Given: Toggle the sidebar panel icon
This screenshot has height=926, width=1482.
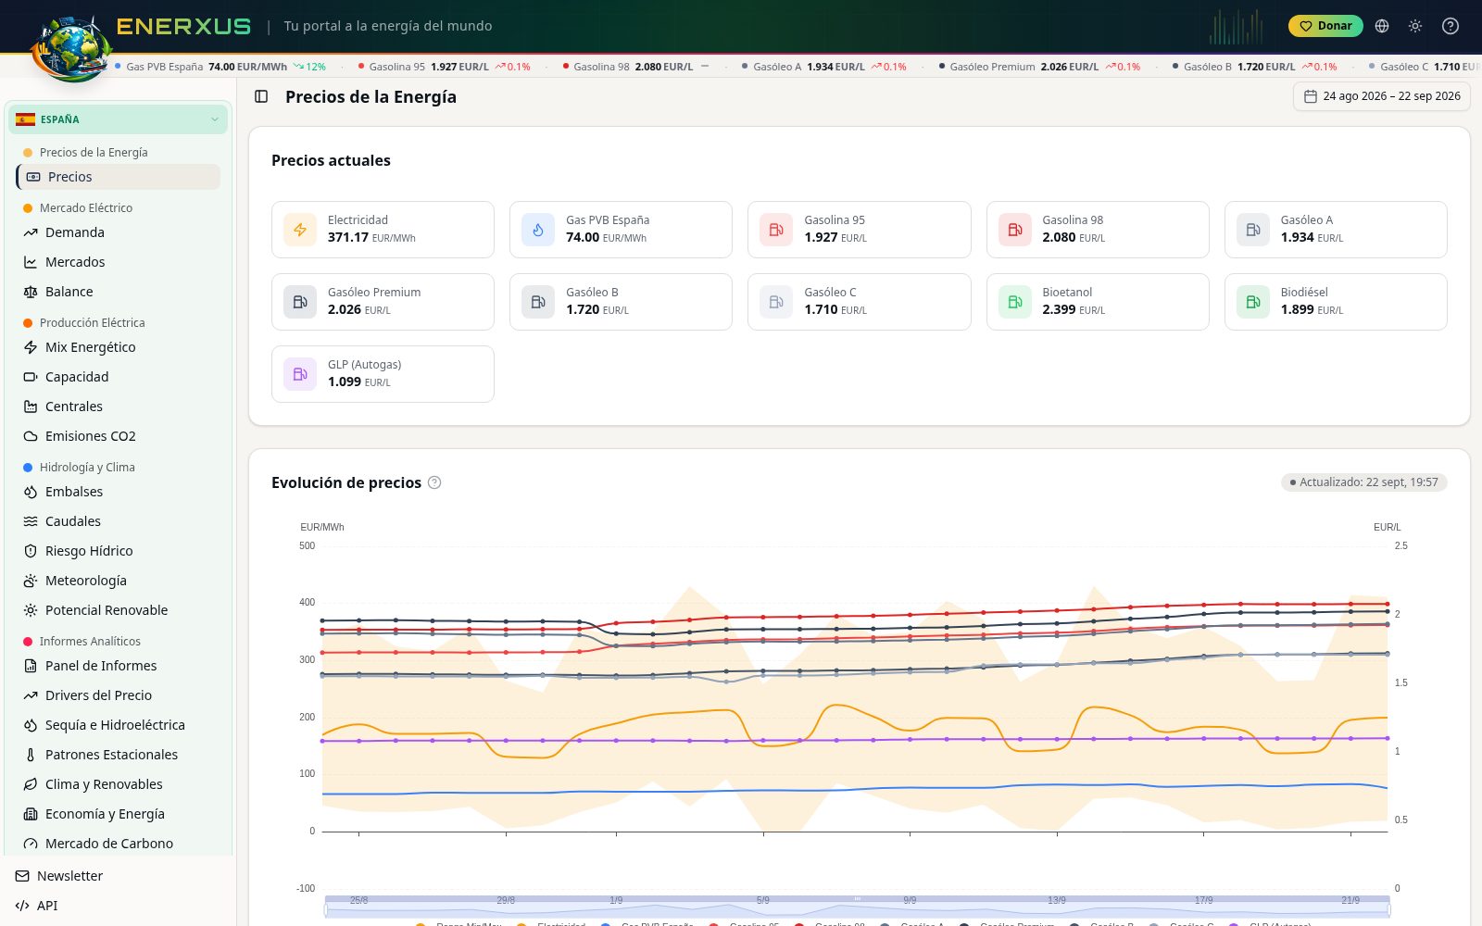Looking at the screenshot, I should click(261, 96).
